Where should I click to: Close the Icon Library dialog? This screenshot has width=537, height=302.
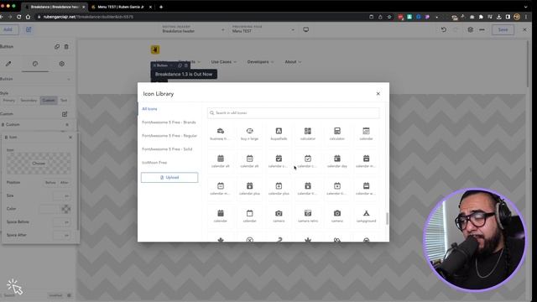(378, 93)
